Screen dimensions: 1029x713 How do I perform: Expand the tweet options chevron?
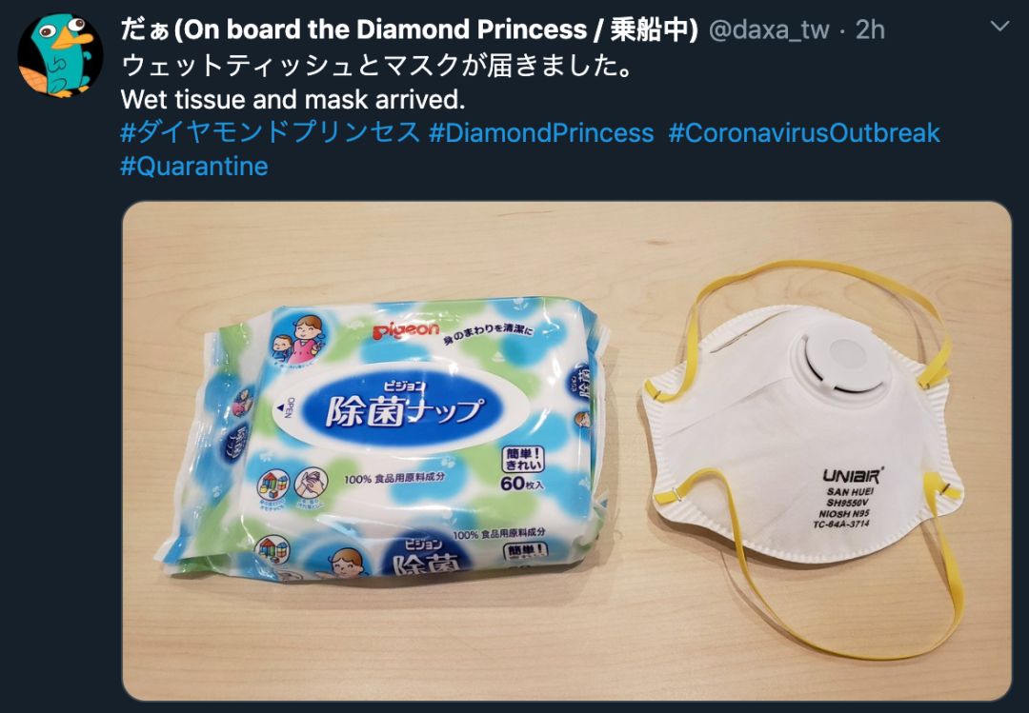[999, 27]
